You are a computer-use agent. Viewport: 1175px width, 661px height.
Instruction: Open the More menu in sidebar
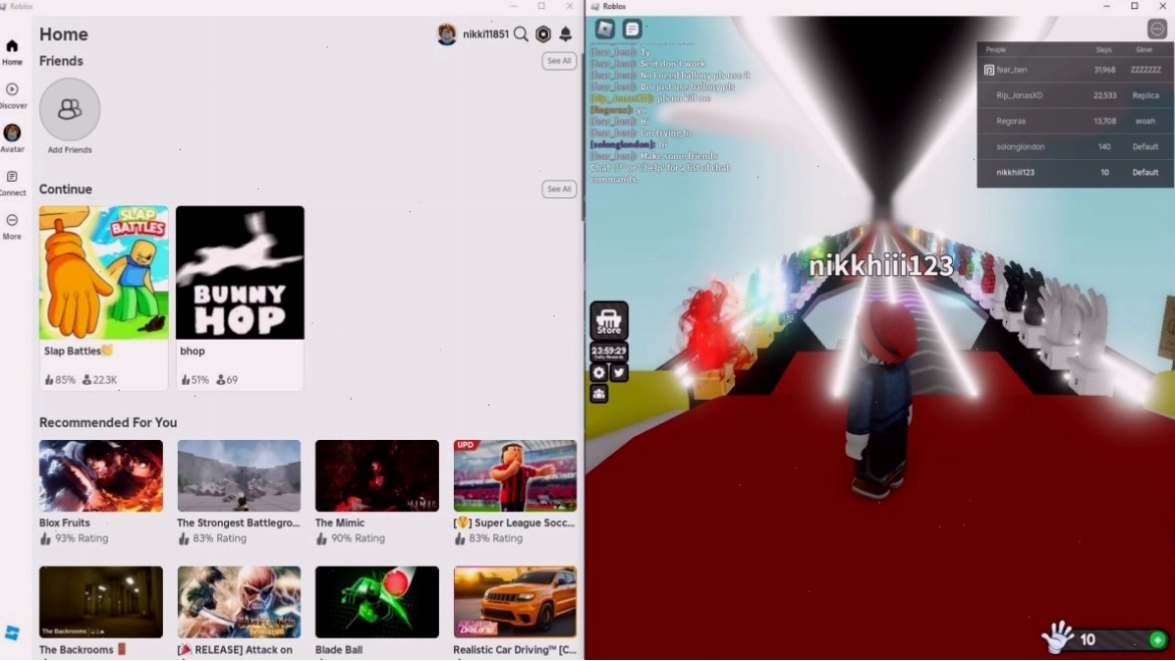pos(12,226)
